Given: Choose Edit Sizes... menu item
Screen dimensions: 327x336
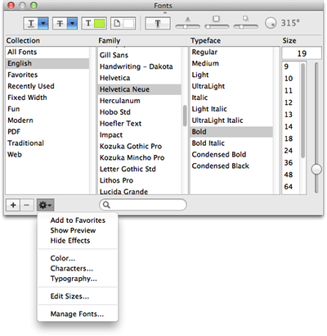Looking at the screenshot, I should pyautogui.click(x=78, y=296).
